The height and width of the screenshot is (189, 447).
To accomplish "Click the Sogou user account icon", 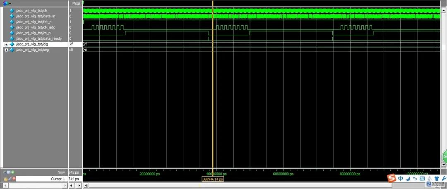I will (430, 178).
